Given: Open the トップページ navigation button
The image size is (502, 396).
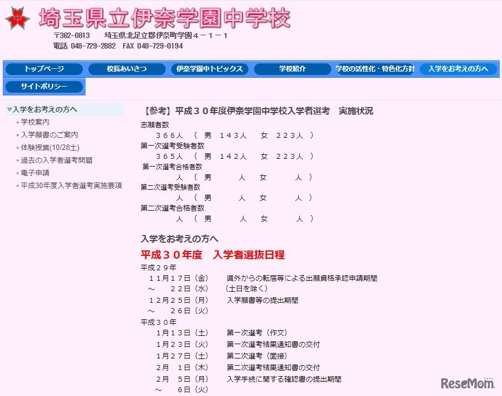Looking at the screenshot, I should point(44,69).
